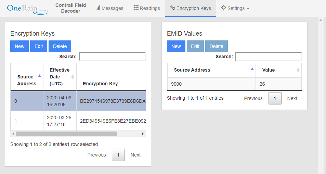Sort Encryption Keys by Effective Date
This screenshot has height=174, width=326.
(x=60, y=77)
